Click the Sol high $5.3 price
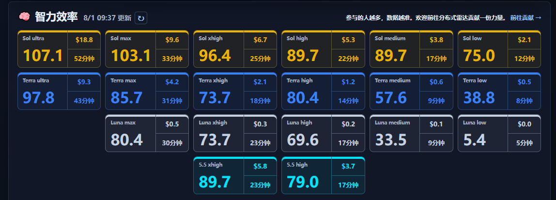 [x=348, y=40]
